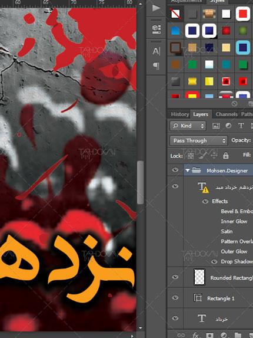
Task: Click the canvas vertical scrollbar thumb
Action: tap(140, 182)
